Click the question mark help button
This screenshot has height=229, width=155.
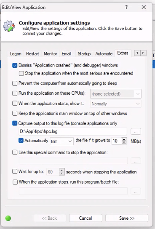pyautogui.click(x=126, y=7)
